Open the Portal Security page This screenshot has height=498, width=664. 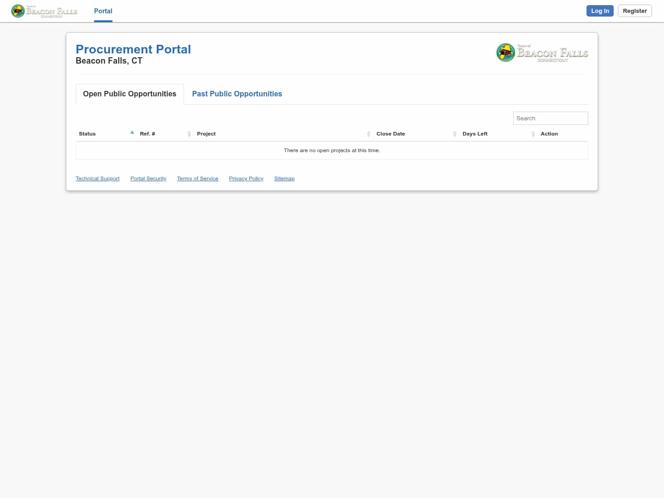click(x=148, y=178)
